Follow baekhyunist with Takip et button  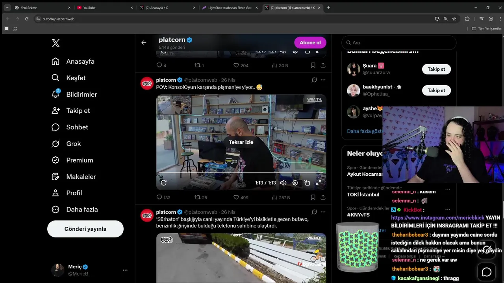[x=436, y=90]
